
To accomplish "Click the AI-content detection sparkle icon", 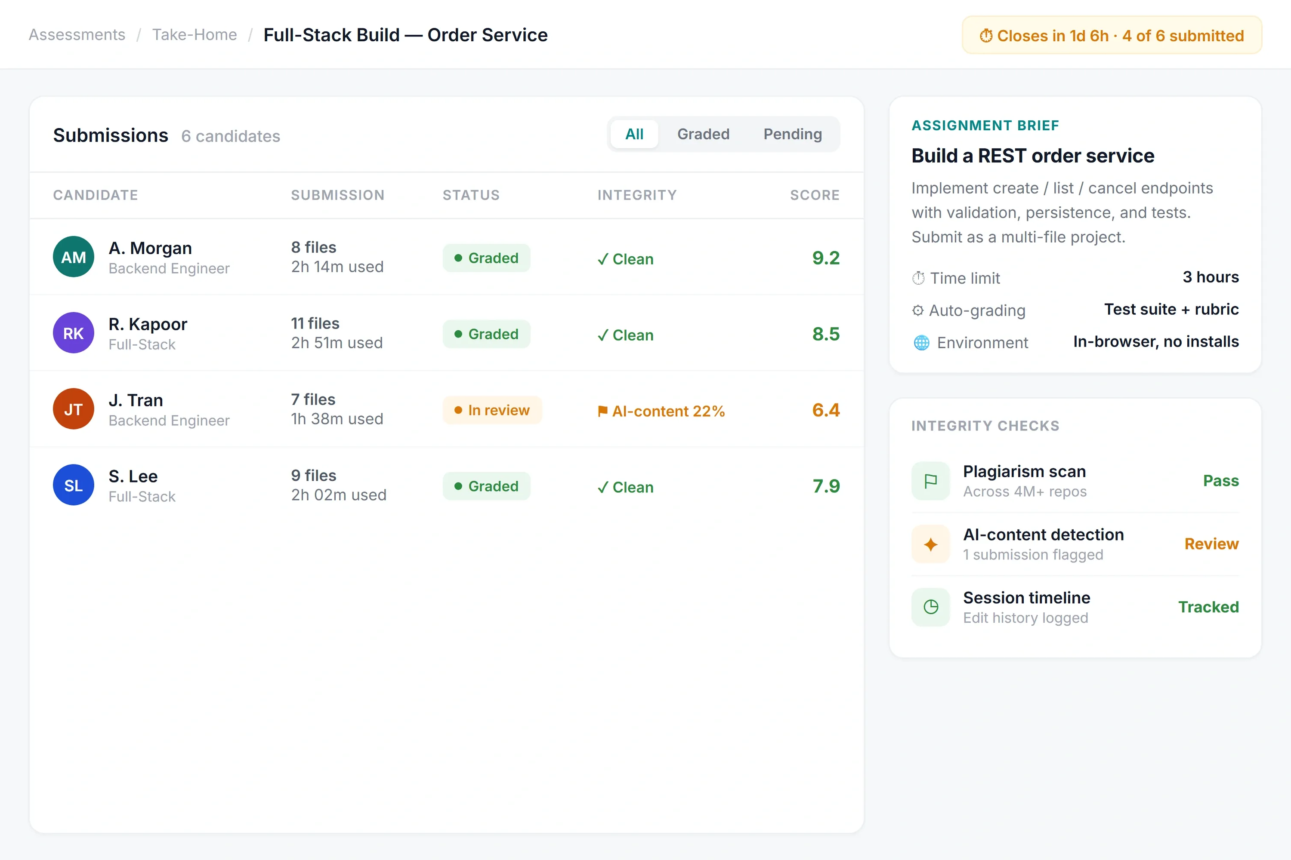I will click(x=930, y=544).
